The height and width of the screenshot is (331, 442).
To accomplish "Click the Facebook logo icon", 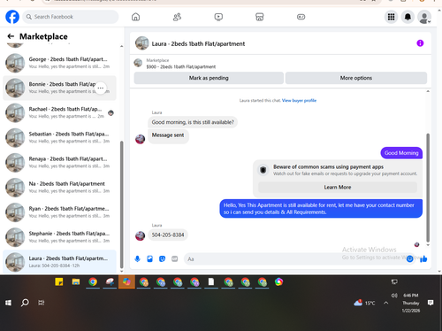I will (12, 17).
